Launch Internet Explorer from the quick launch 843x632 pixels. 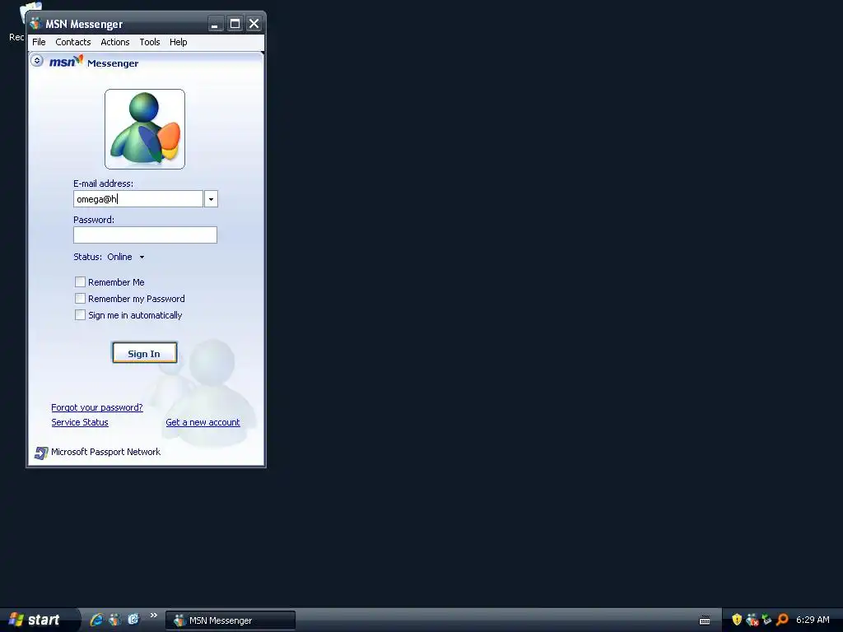tap(97, 620)
